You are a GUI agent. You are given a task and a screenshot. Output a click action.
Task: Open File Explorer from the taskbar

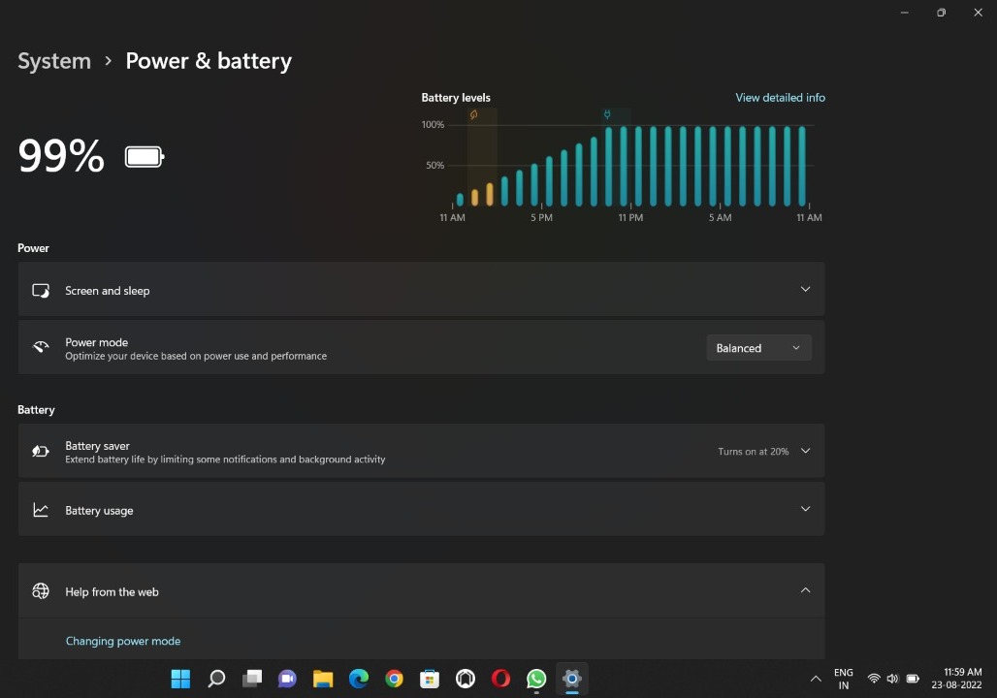323,679
